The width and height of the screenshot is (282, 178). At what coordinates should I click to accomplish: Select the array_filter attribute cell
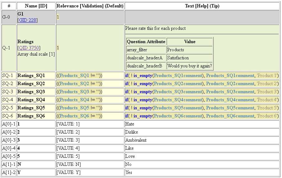point(137,50)
